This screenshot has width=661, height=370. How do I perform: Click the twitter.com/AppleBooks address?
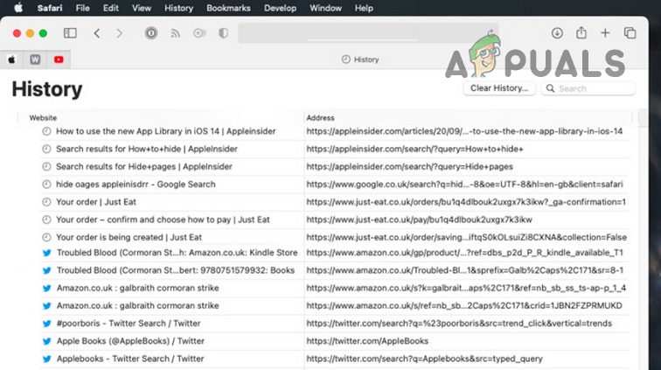coord(367,341)
